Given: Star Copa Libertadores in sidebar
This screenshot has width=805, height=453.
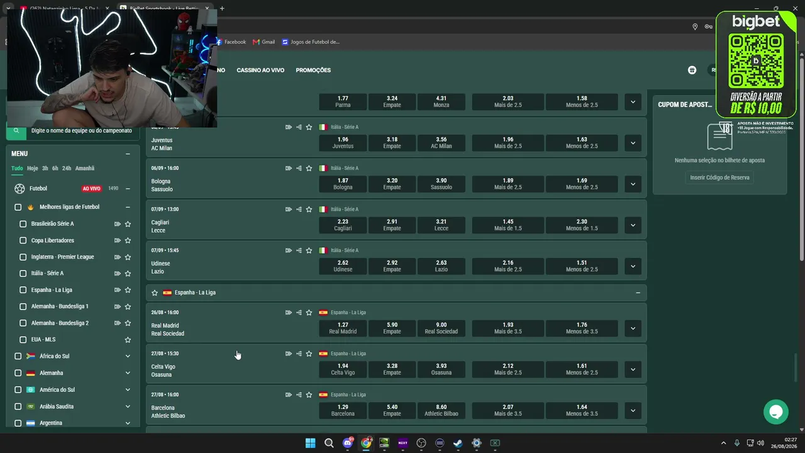Looking at the screenshot, I should [x=128, y=240].
